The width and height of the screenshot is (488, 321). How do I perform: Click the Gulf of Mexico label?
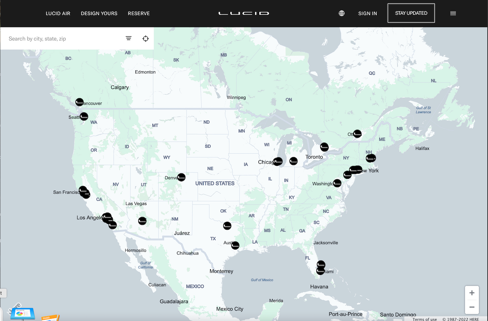[x=262, y=280]
